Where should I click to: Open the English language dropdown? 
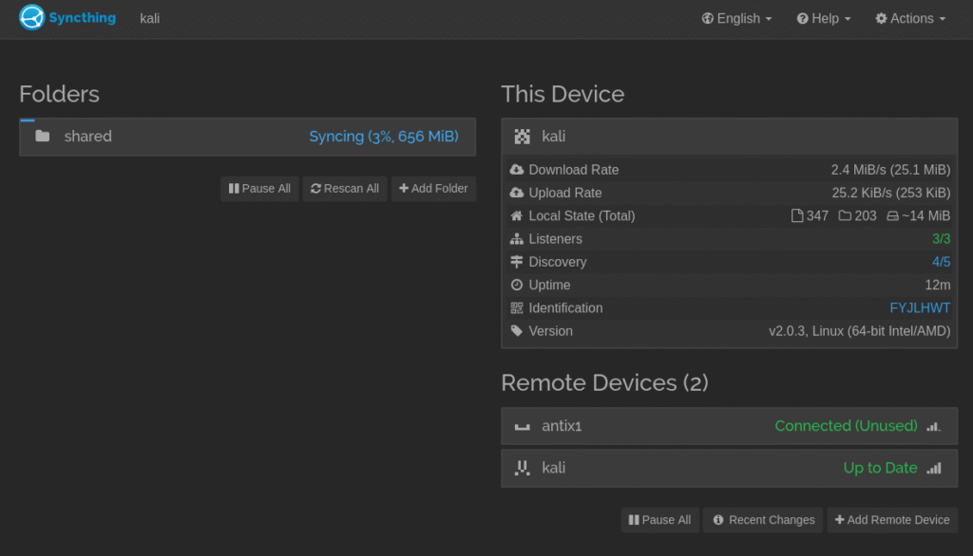coord(736,19)
